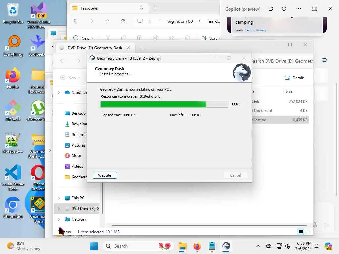Screen dimensions: 339x254
Task: Select Videos in navigation pane
Action: (74, 166)
